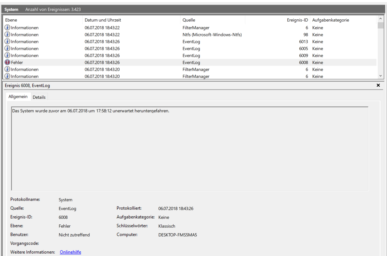Screen dimensions: 387x256
Task: Click the Ebene value Fehler in details
Action: coord(64,226)
